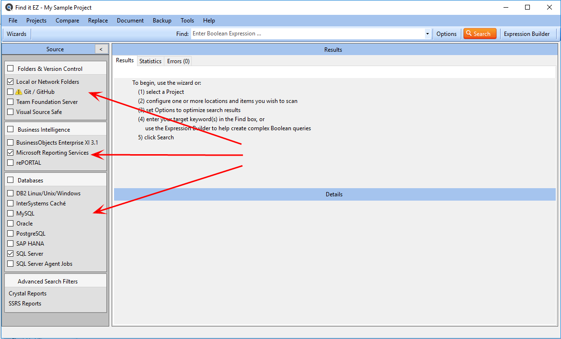Uncheck Local or Network Folders
Viewport: 561px width, 339px height.
(11, 82)
